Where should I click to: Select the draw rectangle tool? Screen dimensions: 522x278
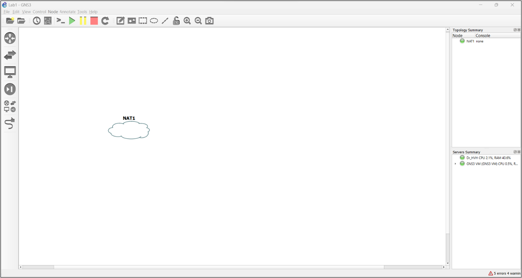tap(143, 21)
